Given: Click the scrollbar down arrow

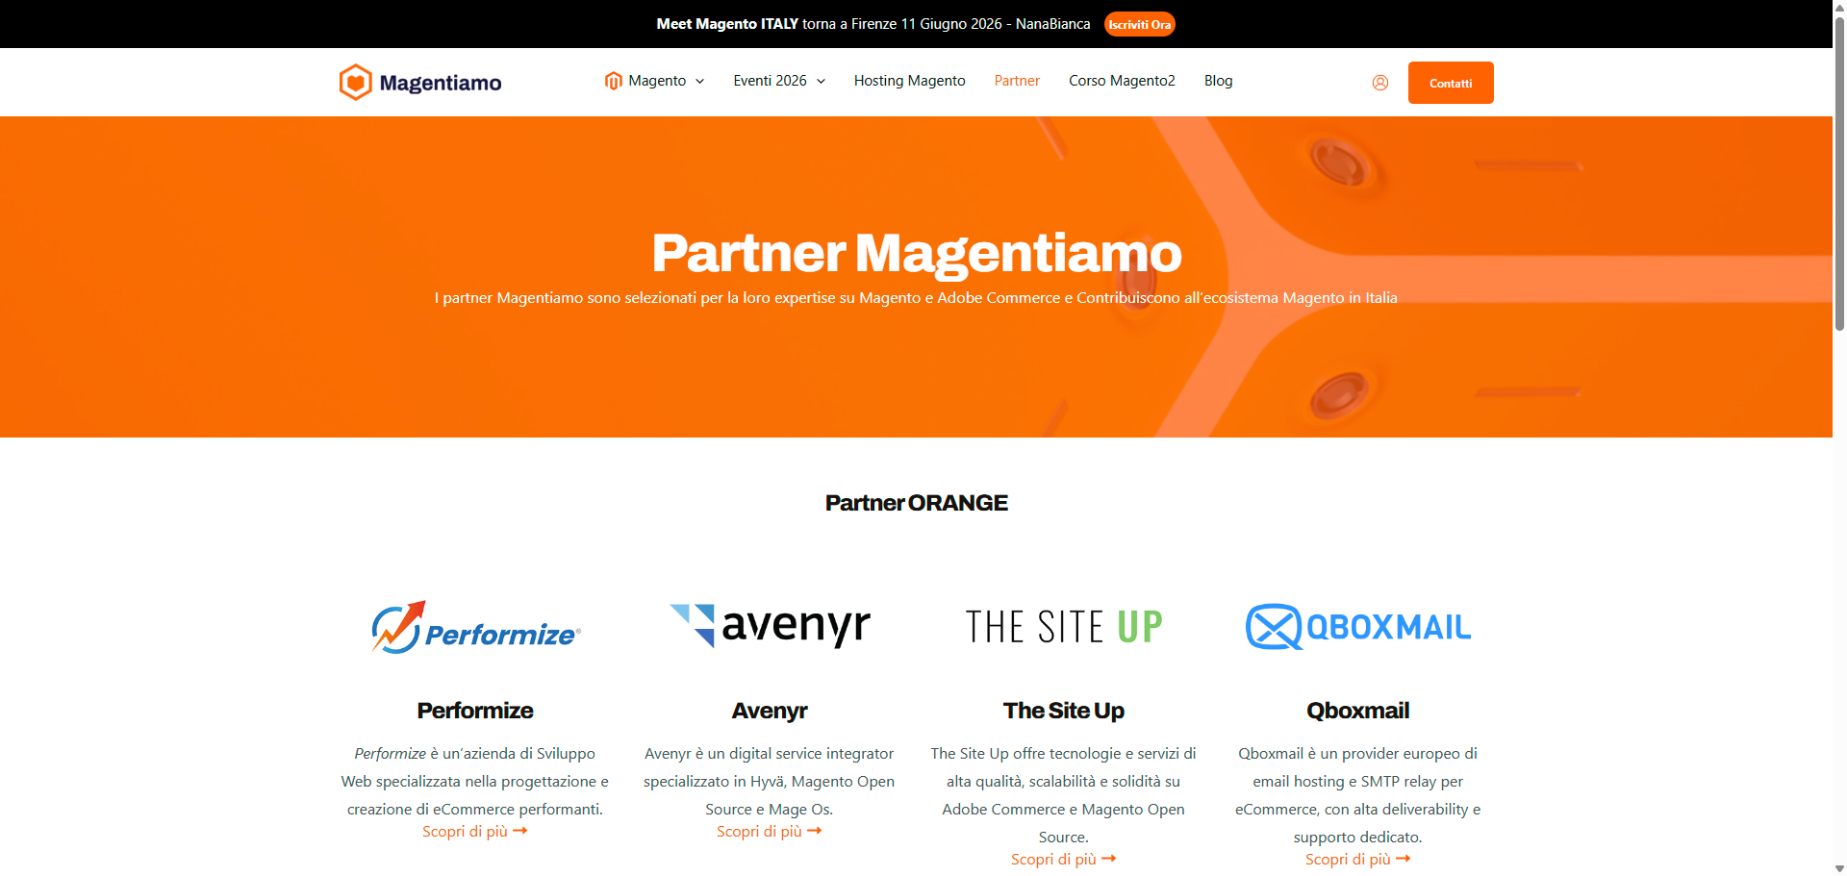Looking at the screenshot, I should [1837, 867].
